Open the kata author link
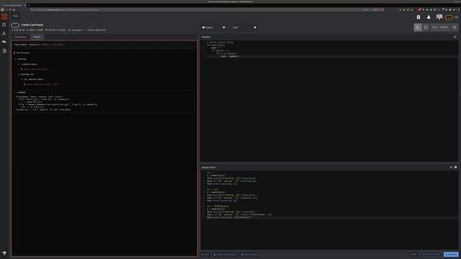 tap(76, 30)
